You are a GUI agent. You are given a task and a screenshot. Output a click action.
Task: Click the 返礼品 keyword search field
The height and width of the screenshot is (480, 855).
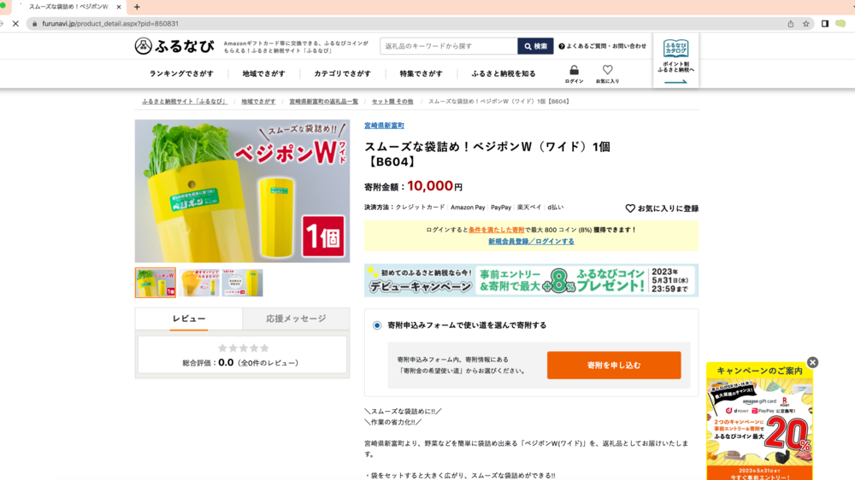448,46
